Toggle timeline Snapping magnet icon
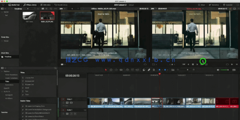The image size is (240, 120). tap(144, 70)
